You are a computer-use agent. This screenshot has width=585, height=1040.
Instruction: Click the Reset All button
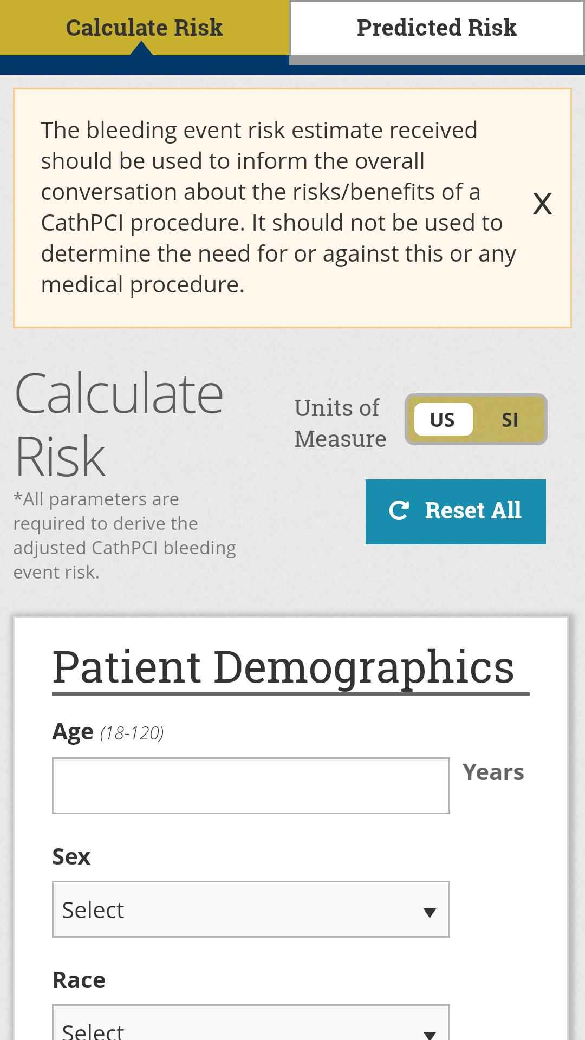(456, 511)
